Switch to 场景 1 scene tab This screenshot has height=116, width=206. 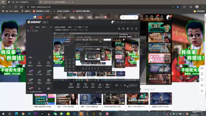tap(44, 27)
